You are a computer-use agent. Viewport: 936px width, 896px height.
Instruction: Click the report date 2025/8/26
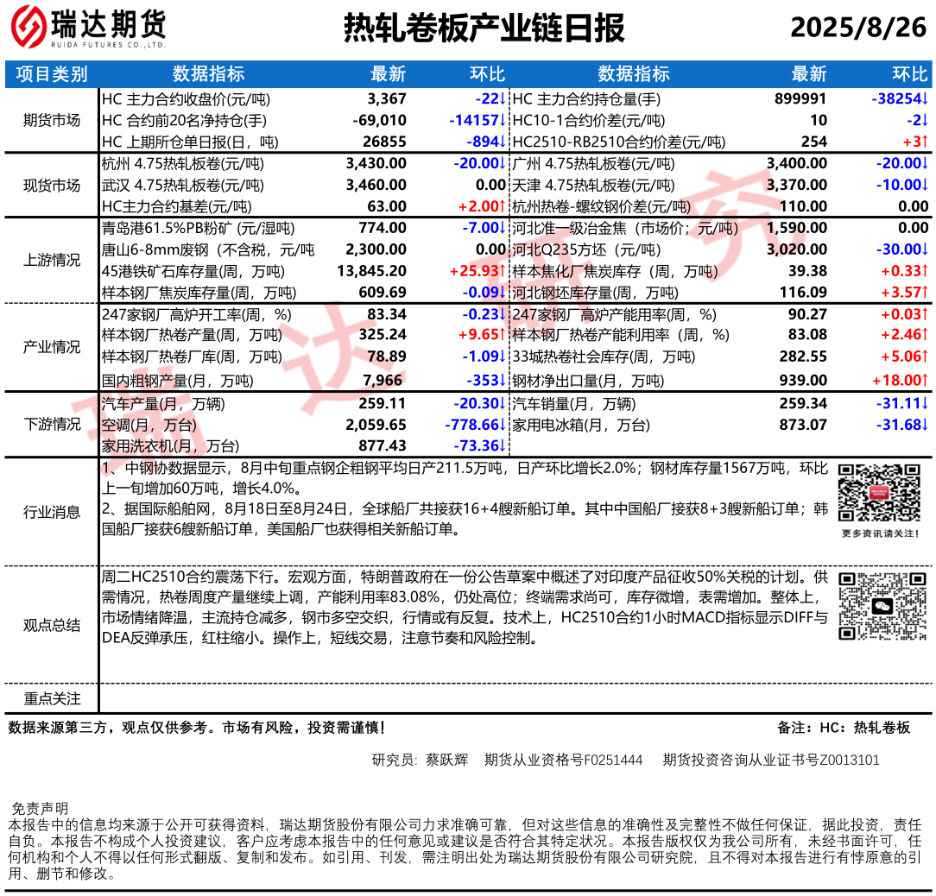857,28
